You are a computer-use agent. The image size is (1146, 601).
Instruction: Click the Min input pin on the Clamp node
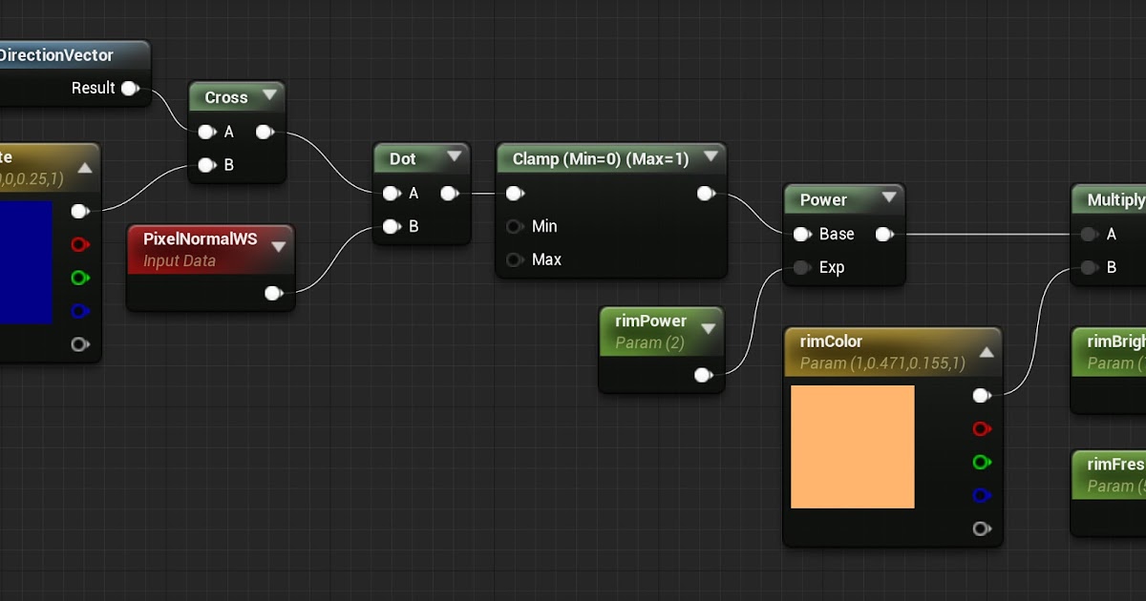pos(514,226)
